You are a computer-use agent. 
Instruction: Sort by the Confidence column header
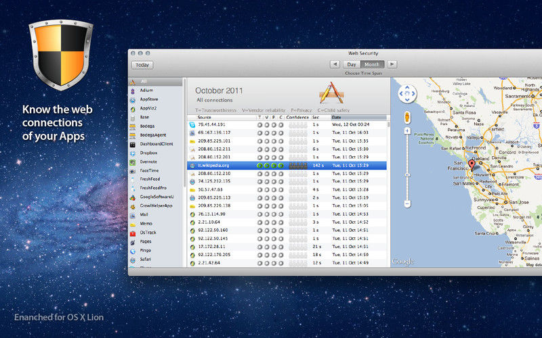coord(297,117)
